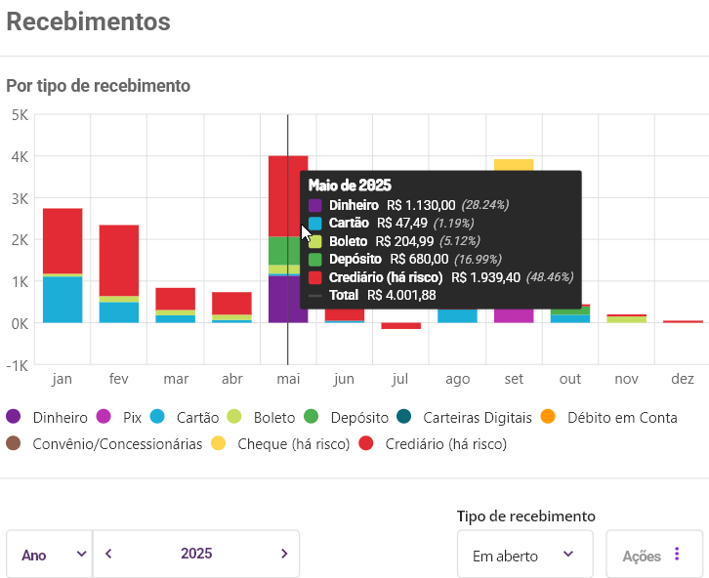Click the yellow September bar segment

click(x=514, y=164)
